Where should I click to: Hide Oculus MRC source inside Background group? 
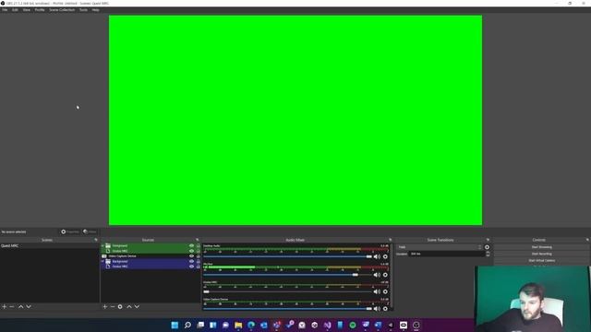click(191, 267)
